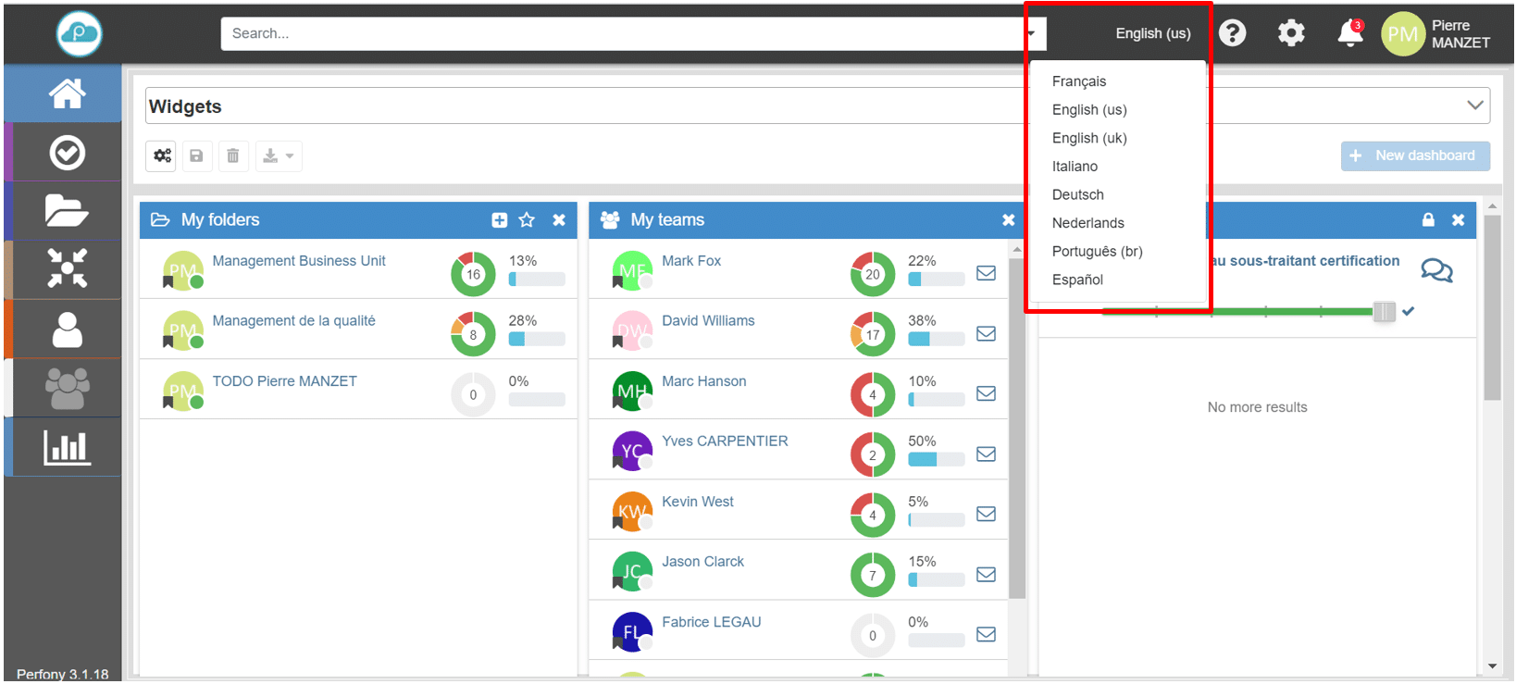Click the envelope icon for Mark Fox

[x=986, y=273]
